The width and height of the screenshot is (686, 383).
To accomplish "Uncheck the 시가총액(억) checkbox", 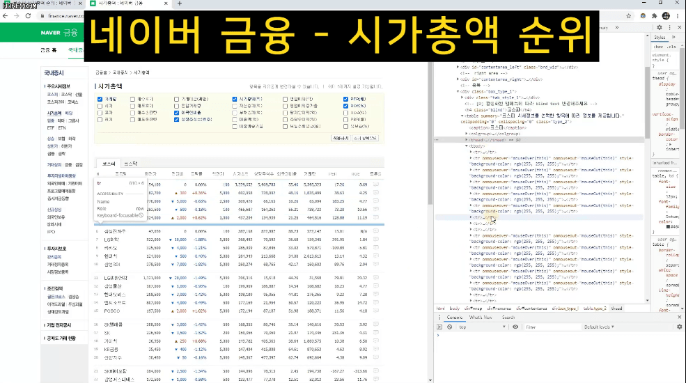I will click(235, 100).
